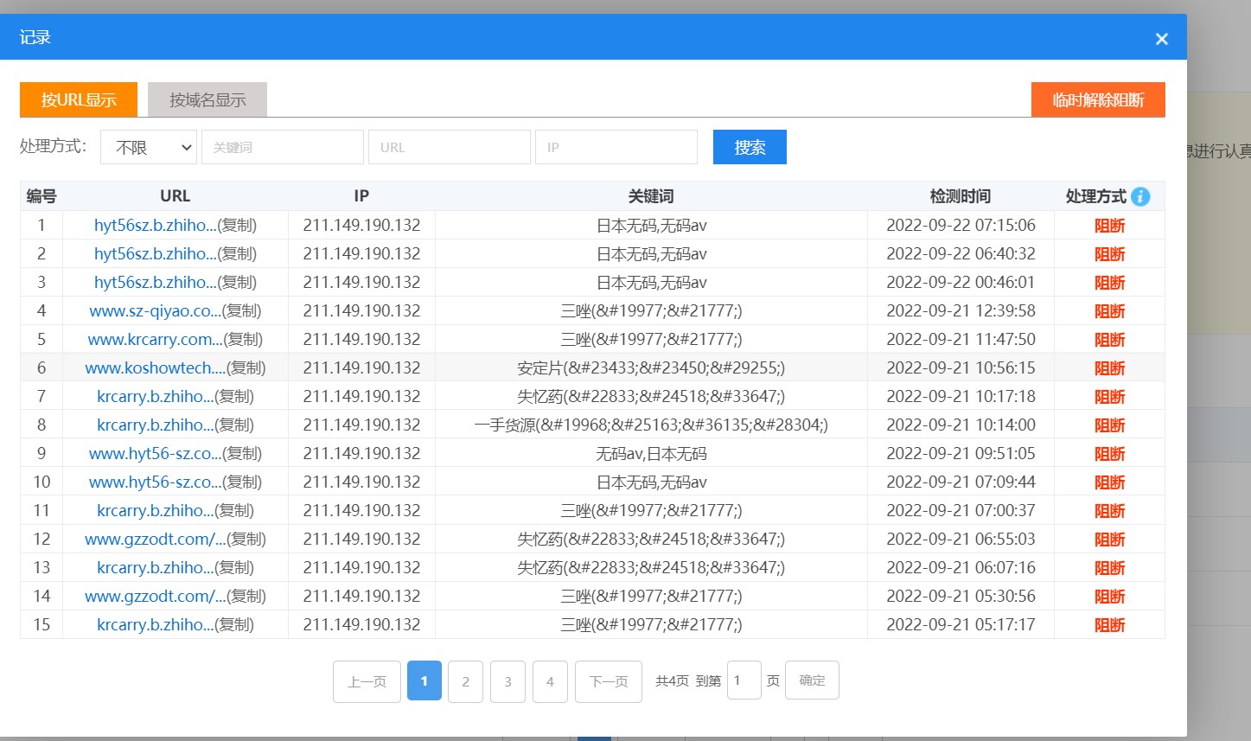Screen dimensions: 1251x741
Task: Focus the 关键词 search field
Action: [282, 147]
